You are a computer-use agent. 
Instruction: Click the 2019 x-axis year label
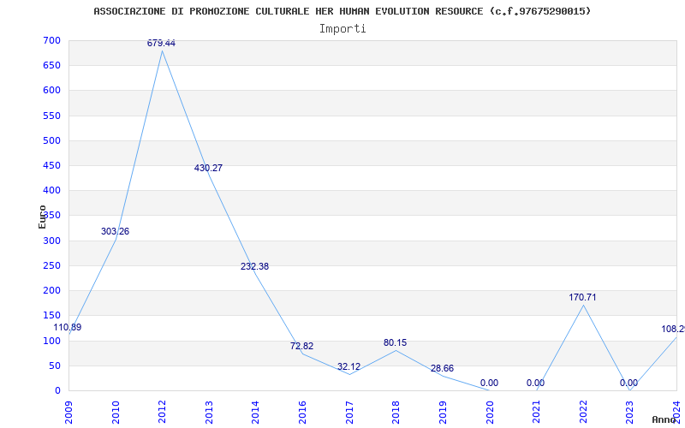[x=443, y=413]
